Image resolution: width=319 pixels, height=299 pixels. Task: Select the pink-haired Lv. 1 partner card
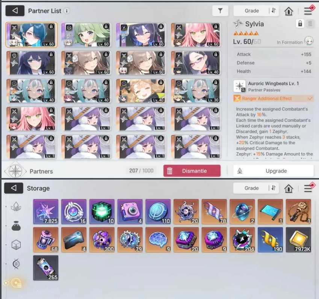31,119
